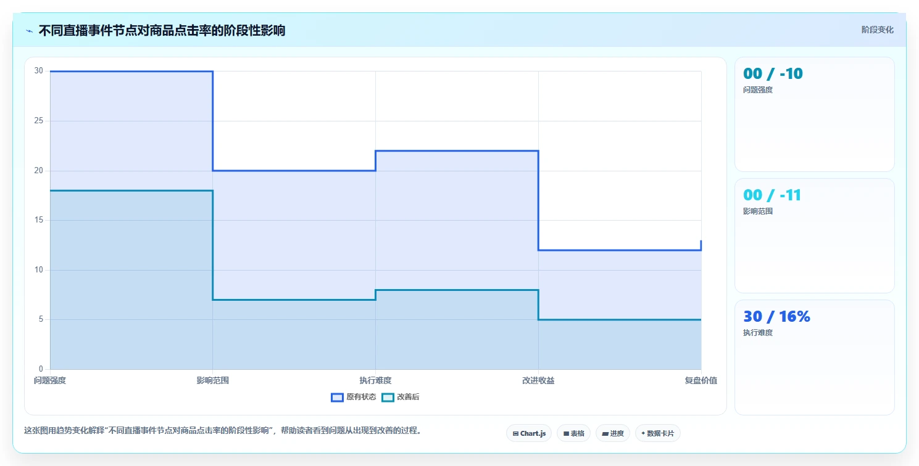Click the 改进收益 x-axis label

tap(538, 380)
